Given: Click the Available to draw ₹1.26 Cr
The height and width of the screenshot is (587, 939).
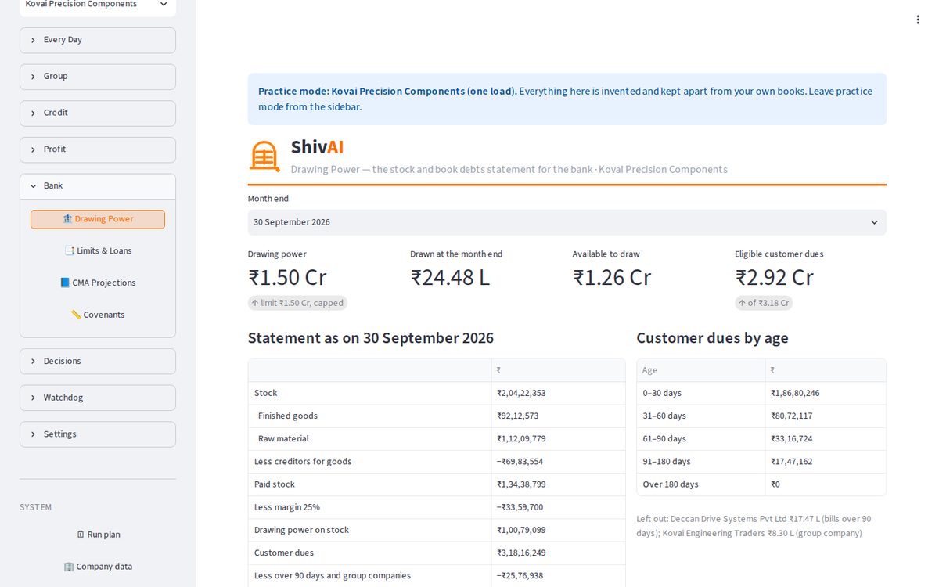Looking at the screenshot, I should 612,278.
